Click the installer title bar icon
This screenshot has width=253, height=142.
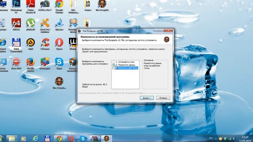[x=79, y=31]
